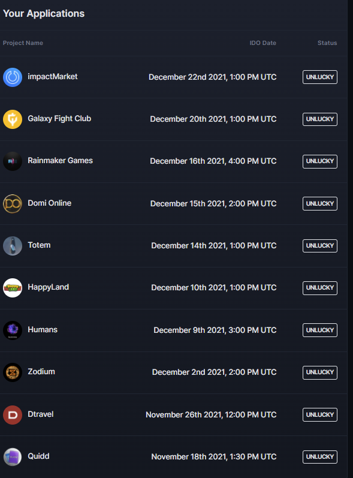Select the Rainmaker Games project icon
Screen dimensions: 353x478
click(x=13, y=161)
